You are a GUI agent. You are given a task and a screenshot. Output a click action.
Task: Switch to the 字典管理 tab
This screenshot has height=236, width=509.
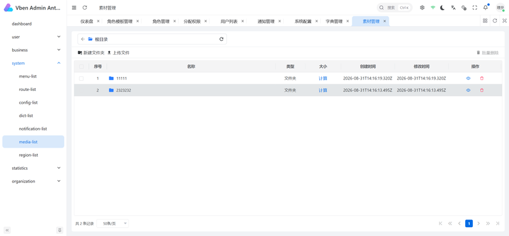[334, 22]
